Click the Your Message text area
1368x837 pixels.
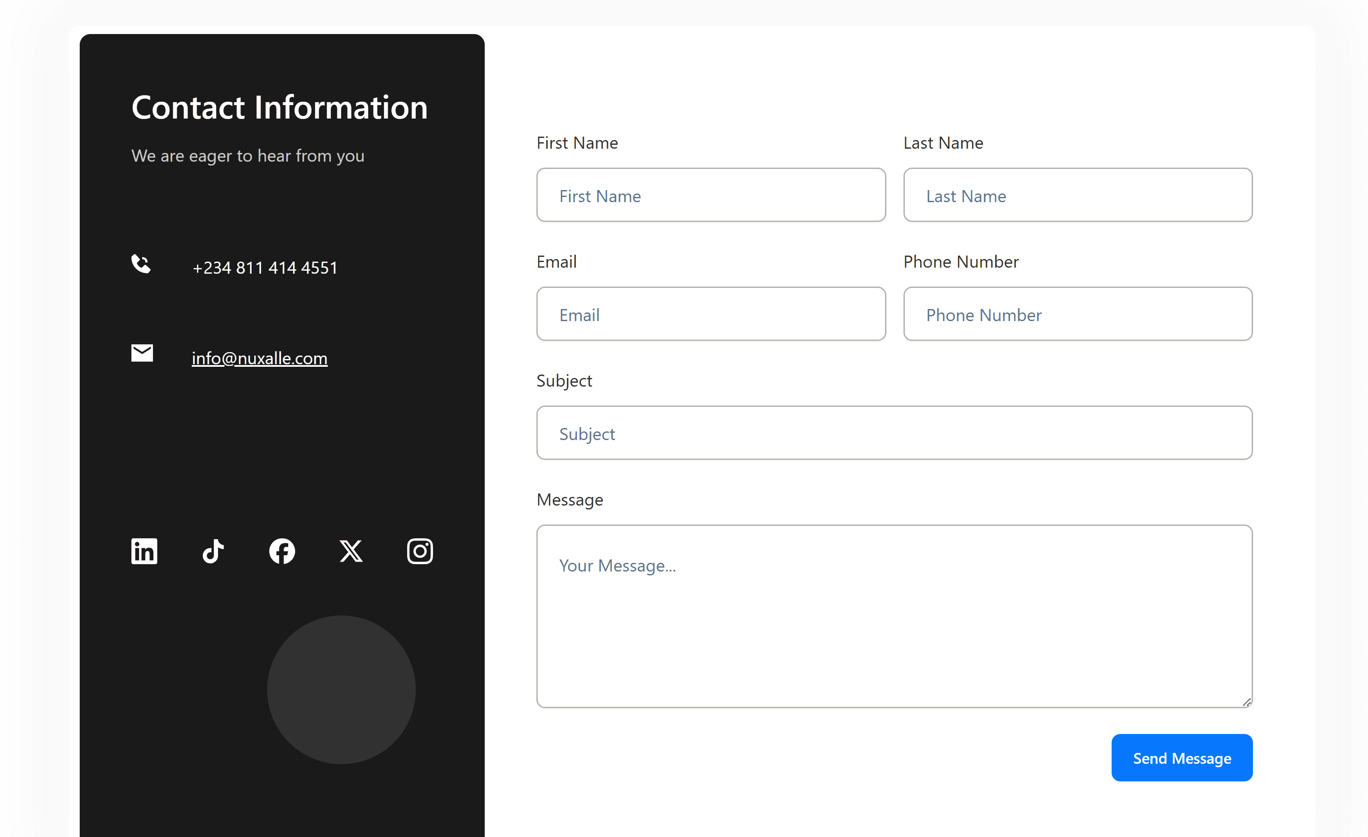(894, 616)
